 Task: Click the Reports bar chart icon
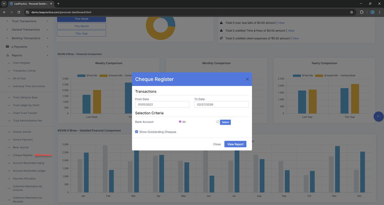pos(7,55)
